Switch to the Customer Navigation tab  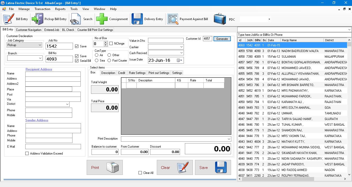[29, 30]
